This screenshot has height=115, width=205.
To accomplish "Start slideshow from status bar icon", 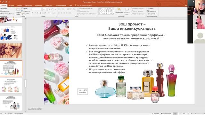I will click(188, 114).
